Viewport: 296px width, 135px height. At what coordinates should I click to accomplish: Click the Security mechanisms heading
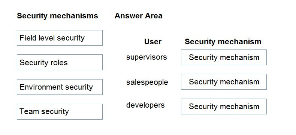pyautogui.click(x=57, y=16)
